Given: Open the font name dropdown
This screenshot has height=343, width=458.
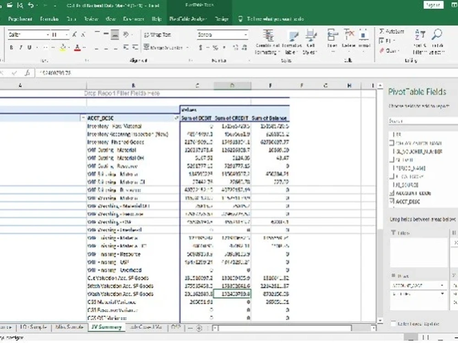Looking at the screenshot, I should [x=48, y=35].
